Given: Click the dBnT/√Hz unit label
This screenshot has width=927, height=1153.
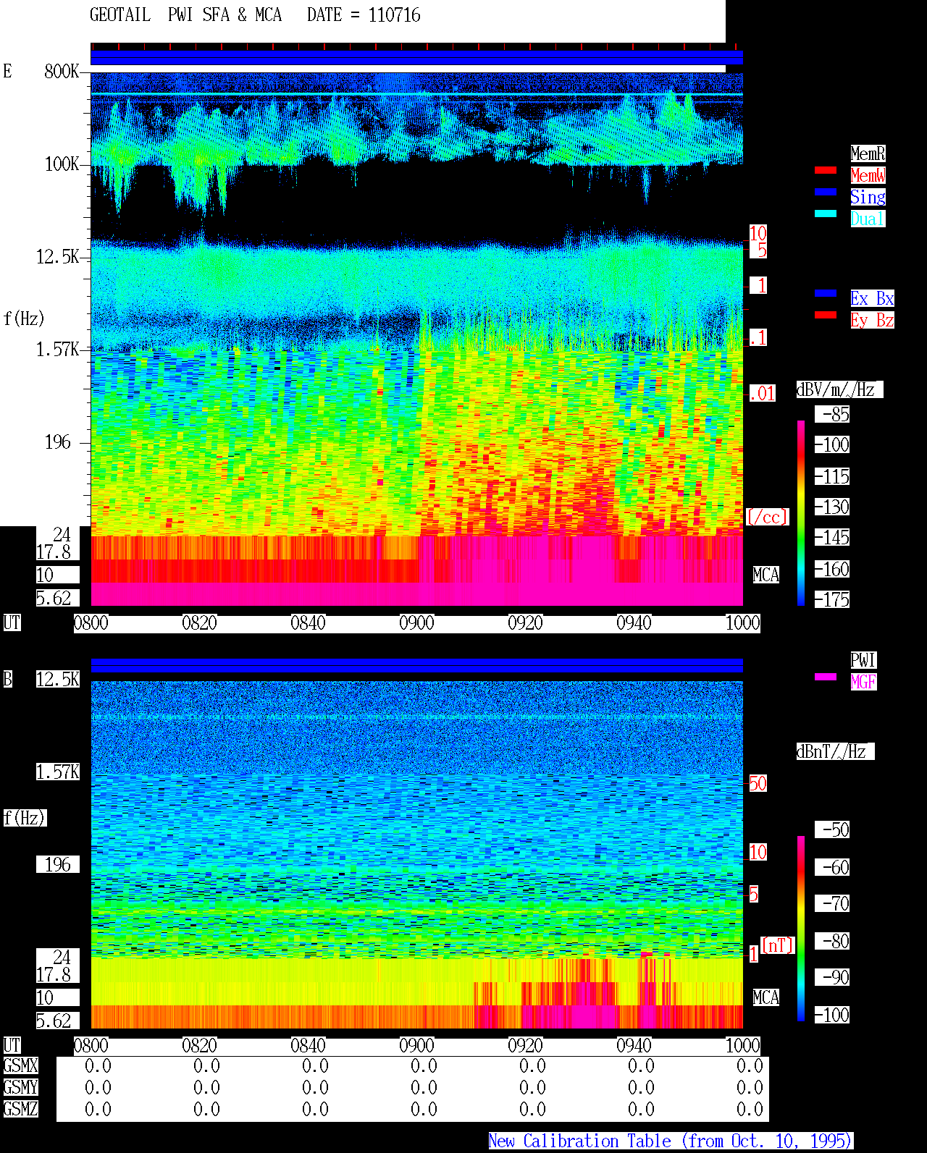Looking at the screenshot, I should (x=835, y=751).
